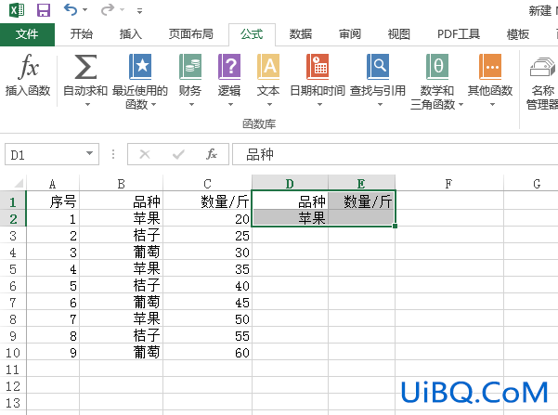Open the 文本 functions icon

268,67
